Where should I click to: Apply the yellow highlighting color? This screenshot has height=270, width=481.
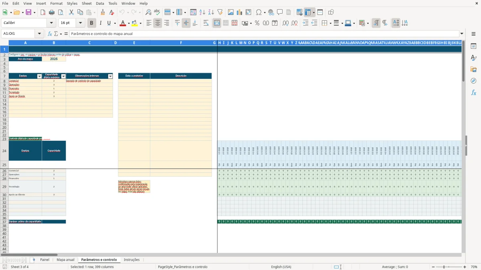[x=134, y=23]
